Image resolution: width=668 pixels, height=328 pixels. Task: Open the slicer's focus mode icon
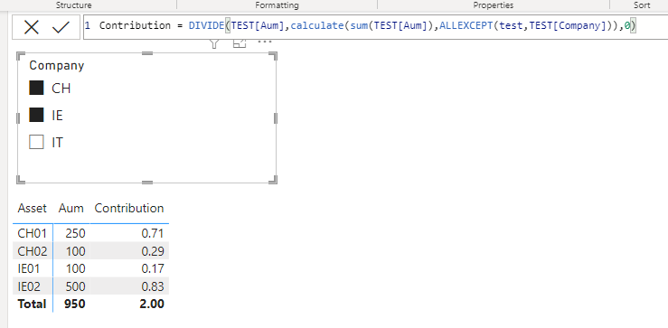point(240,43)
